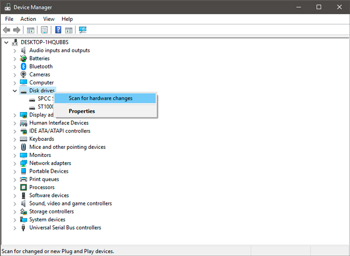The image size is (350, 256).
Task: Click the Processors chip icon
Action: (23, 188)
